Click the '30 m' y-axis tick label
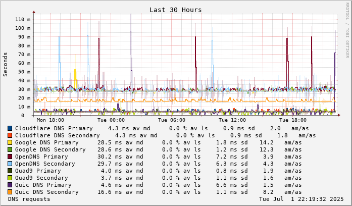Screen dimensions: 352x206 click(24, 89)
